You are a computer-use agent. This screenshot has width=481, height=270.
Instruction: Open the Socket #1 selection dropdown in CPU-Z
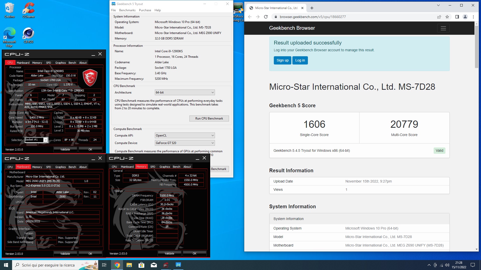tap(36, 140)
